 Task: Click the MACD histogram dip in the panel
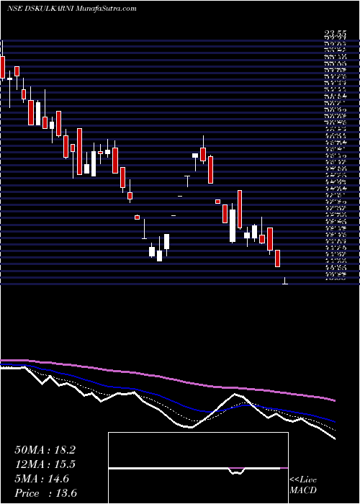(237, 471)
